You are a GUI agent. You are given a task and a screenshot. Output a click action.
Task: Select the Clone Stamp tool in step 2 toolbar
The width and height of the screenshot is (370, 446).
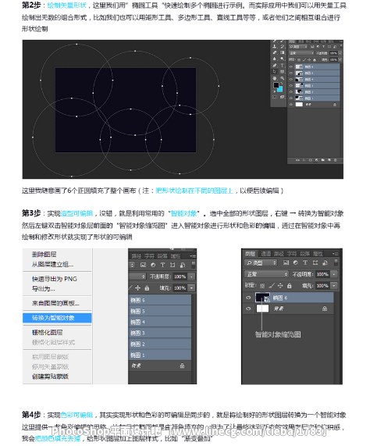tap(275, 46)
